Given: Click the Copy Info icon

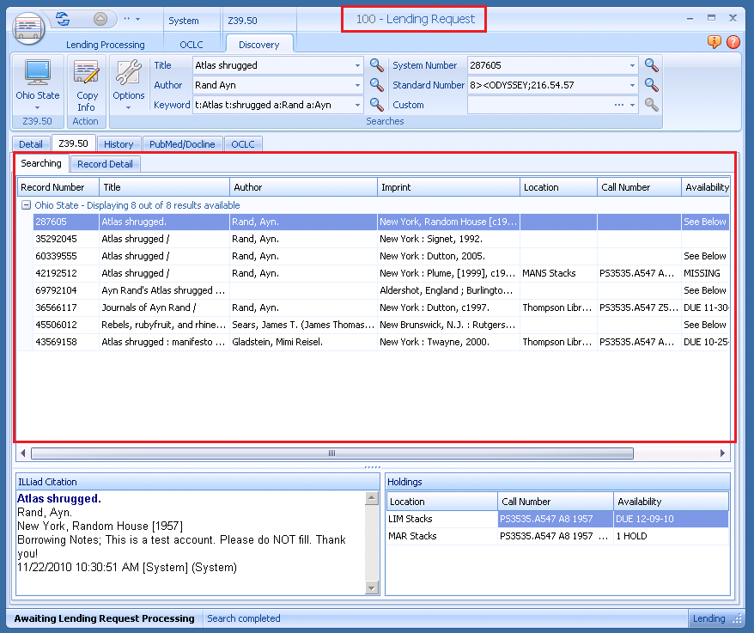Looking at the screenshot, I should (87, 75).
